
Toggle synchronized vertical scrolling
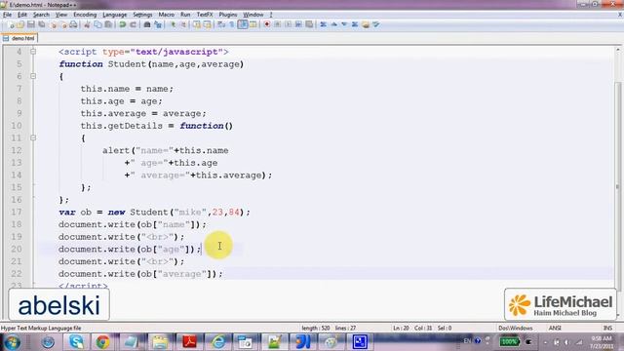[197, 24]
